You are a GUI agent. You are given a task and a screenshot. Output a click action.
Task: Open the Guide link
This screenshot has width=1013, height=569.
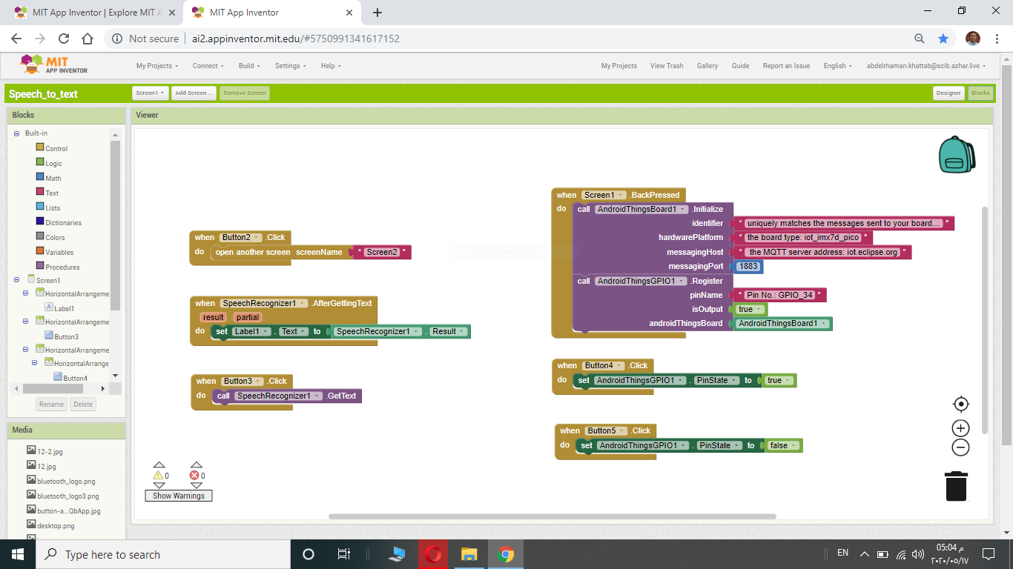[740, 66]
